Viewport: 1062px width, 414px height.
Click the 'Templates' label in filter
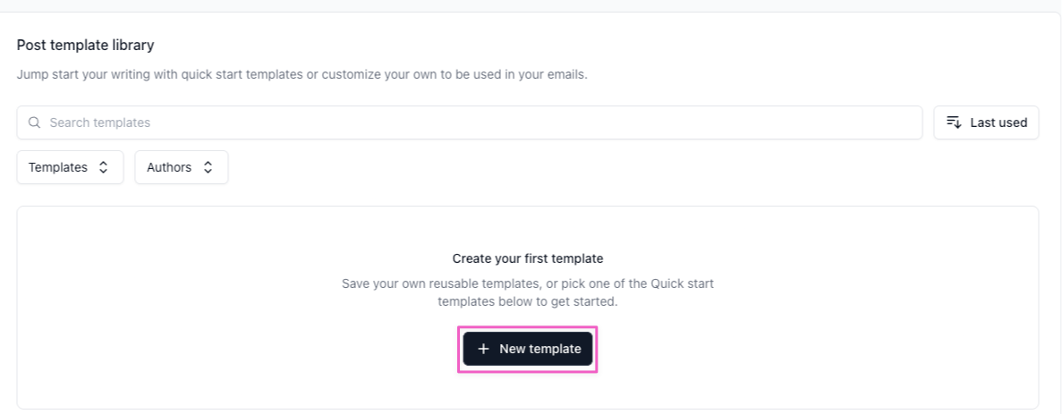(57, 167)
